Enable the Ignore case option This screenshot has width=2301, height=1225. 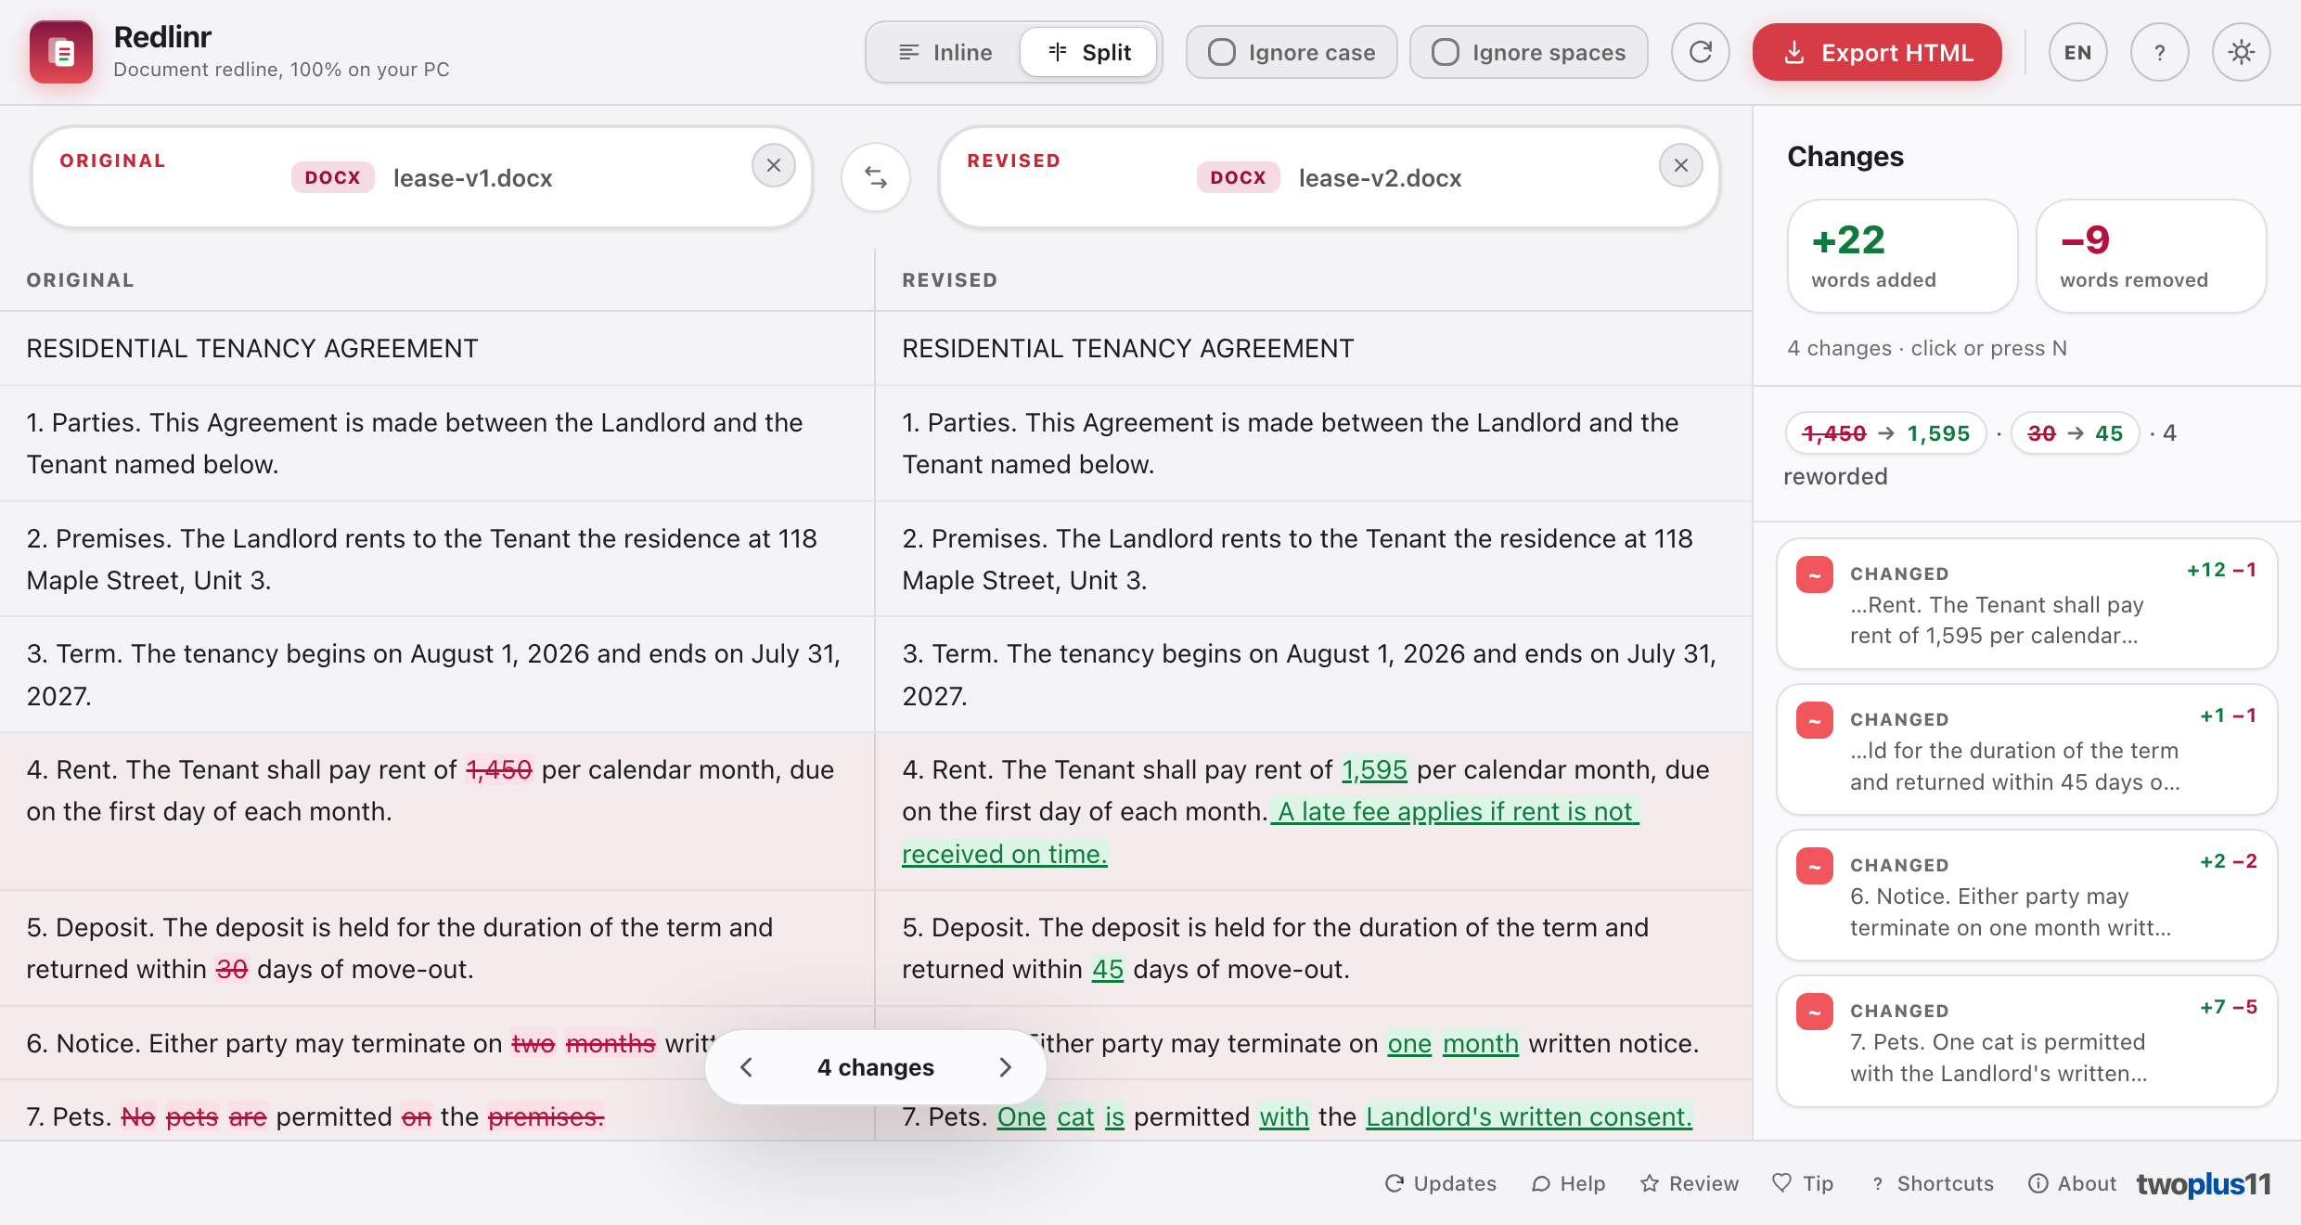1292,52
